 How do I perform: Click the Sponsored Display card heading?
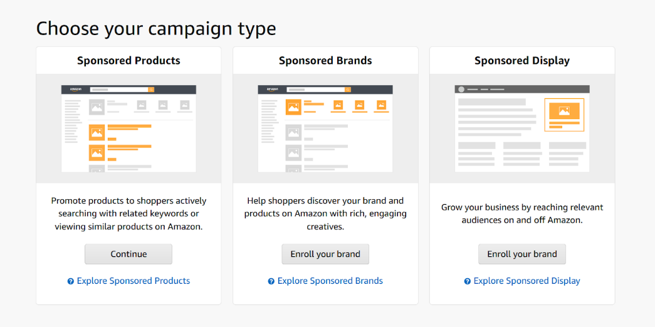click(522, 61)
